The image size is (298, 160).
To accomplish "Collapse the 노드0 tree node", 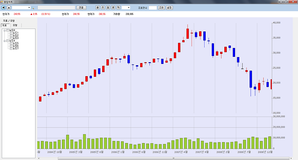I will click(x=5, y=30).
